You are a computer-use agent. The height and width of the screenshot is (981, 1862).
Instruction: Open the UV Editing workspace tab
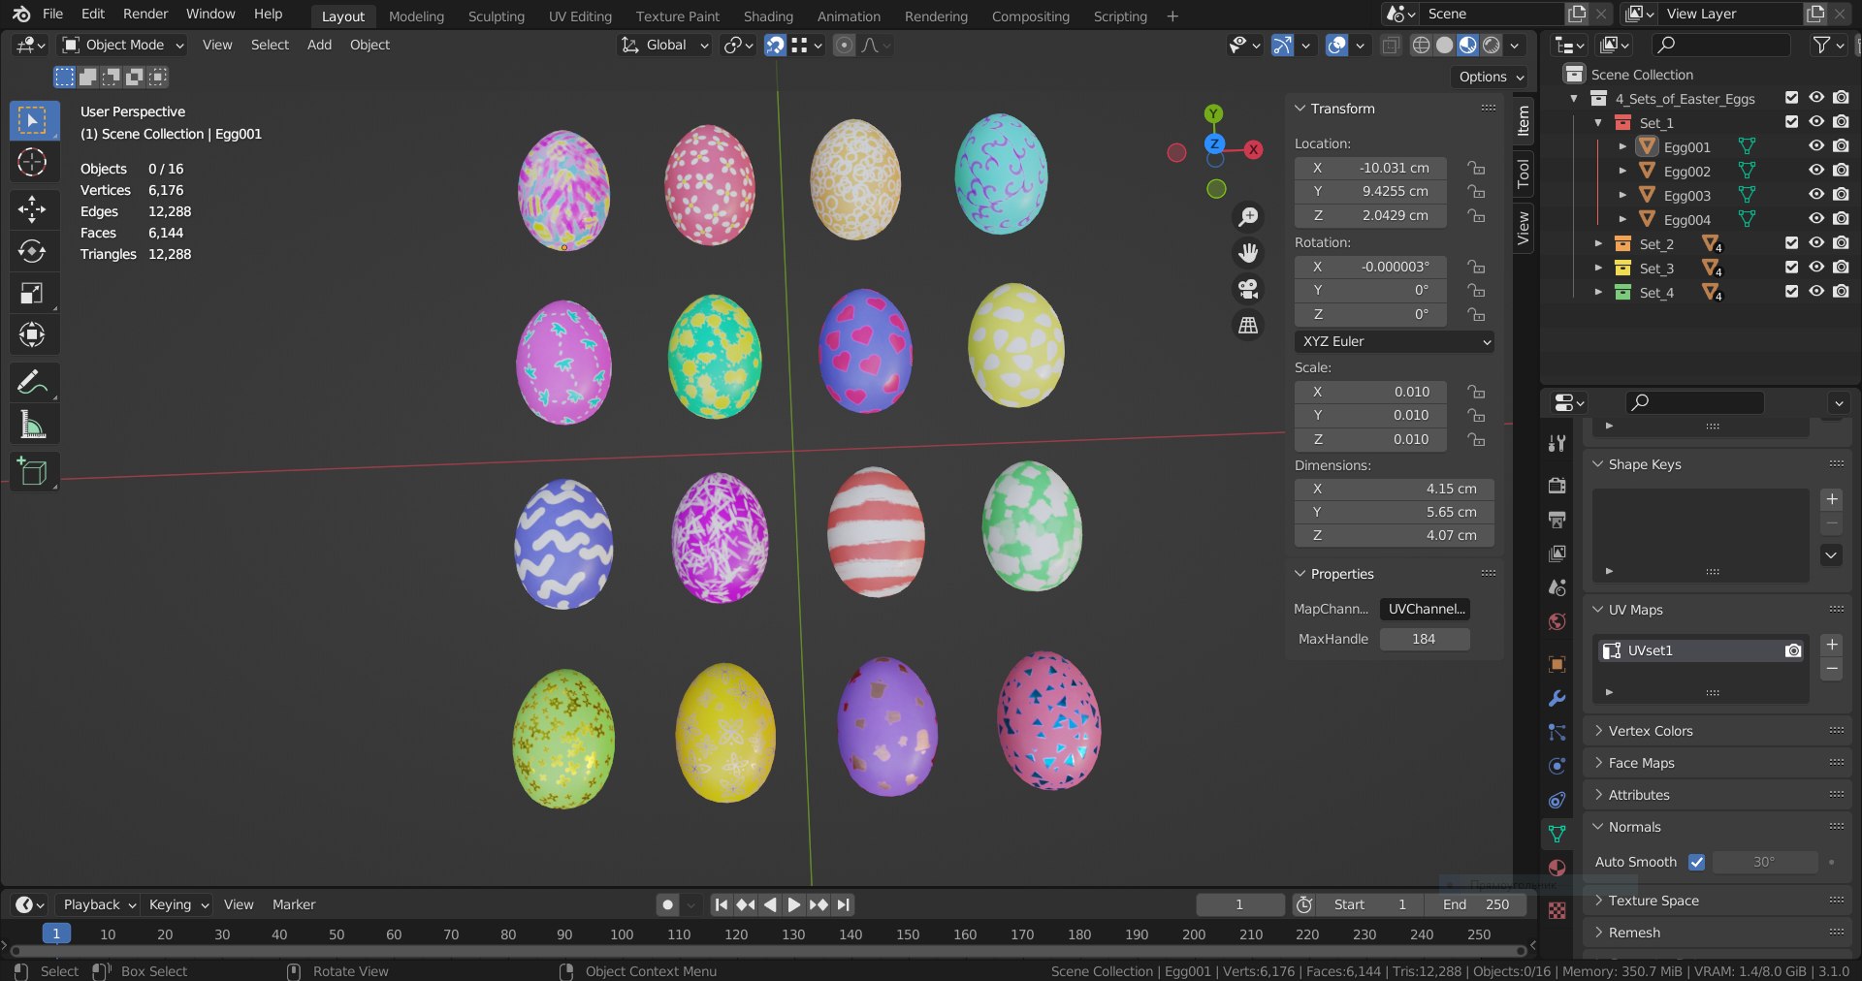pos(580,16)
